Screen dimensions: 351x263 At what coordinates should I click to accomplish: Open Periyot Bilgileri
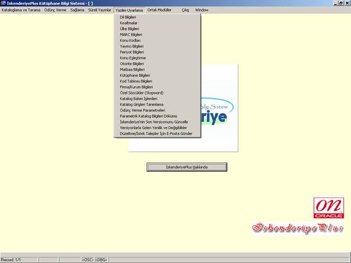coord(157,52)
